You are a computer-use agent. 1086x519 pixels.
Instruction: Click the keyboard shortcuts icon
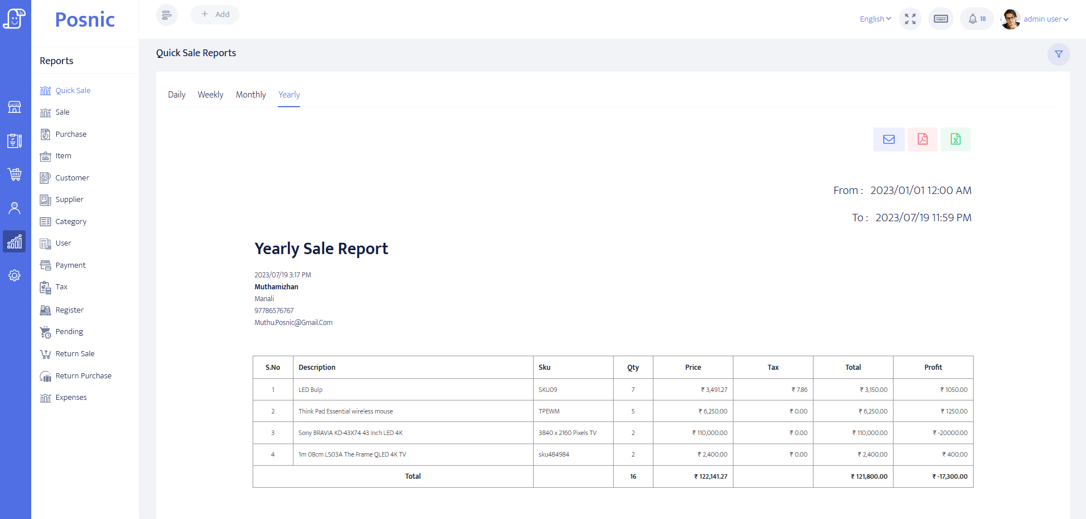tap(941, 19)
